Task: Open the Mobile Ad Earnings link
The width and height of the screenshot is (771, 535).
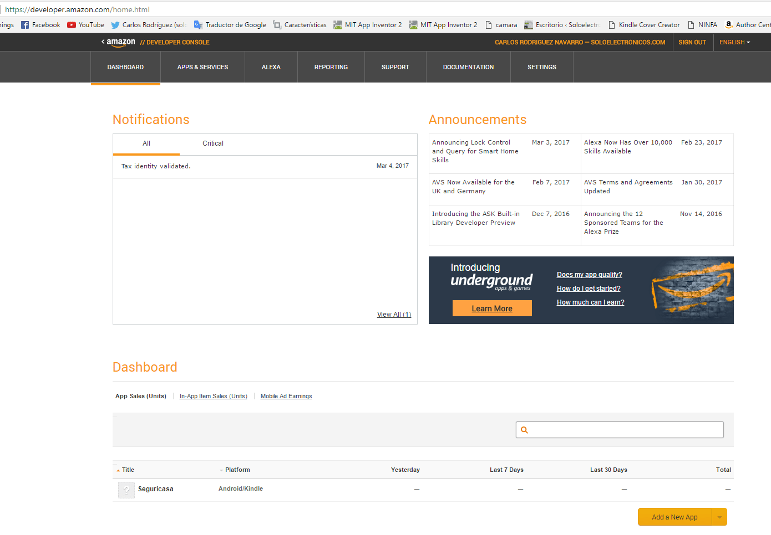Action: pyautogui.click(x=286, y=397)
